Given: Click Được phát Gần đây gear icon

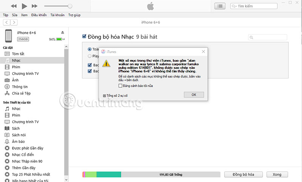Looking at the screenshot, I should point(7,148).
